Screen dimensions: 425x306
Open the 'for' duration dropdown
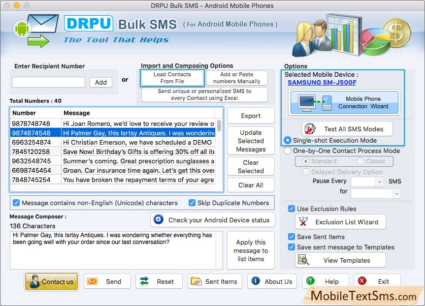pyautogui.click(x=376, y=193)
